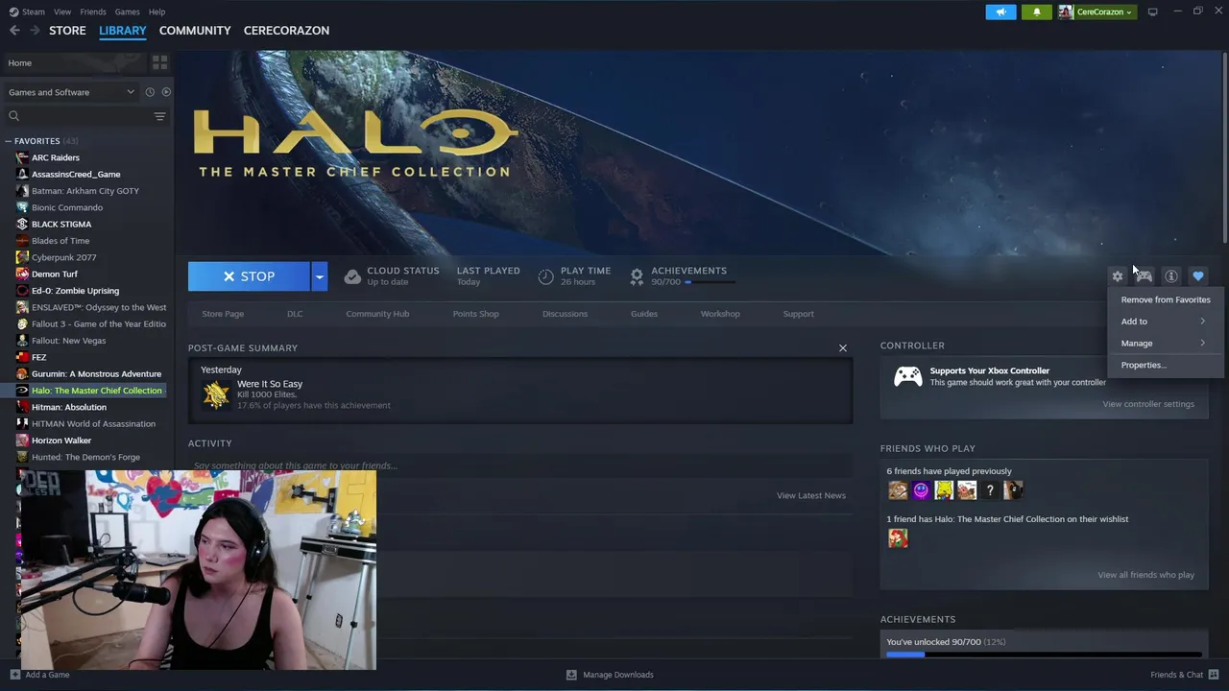Expand the Manage submenu

tap(1165, 343)
